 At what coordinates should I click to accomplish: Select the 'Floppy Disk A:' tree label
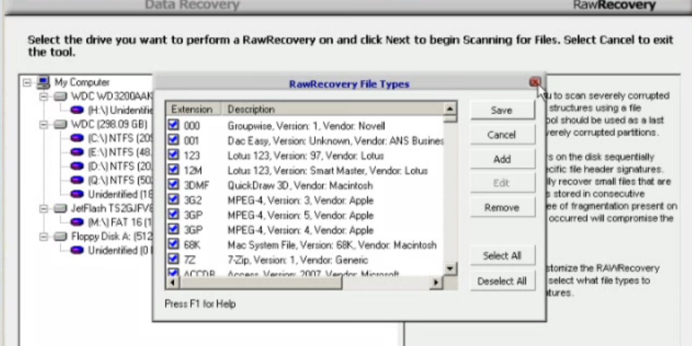111,237
